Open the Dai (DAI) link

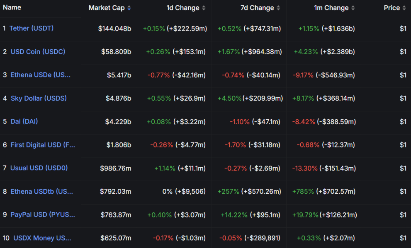tap(25, 122)
